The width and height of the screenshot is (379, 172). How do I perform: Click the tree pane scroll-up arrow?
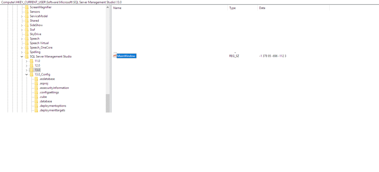click(x=108, y=7)
